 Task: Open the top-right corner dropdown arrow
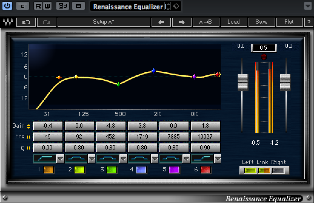(308, 6)
